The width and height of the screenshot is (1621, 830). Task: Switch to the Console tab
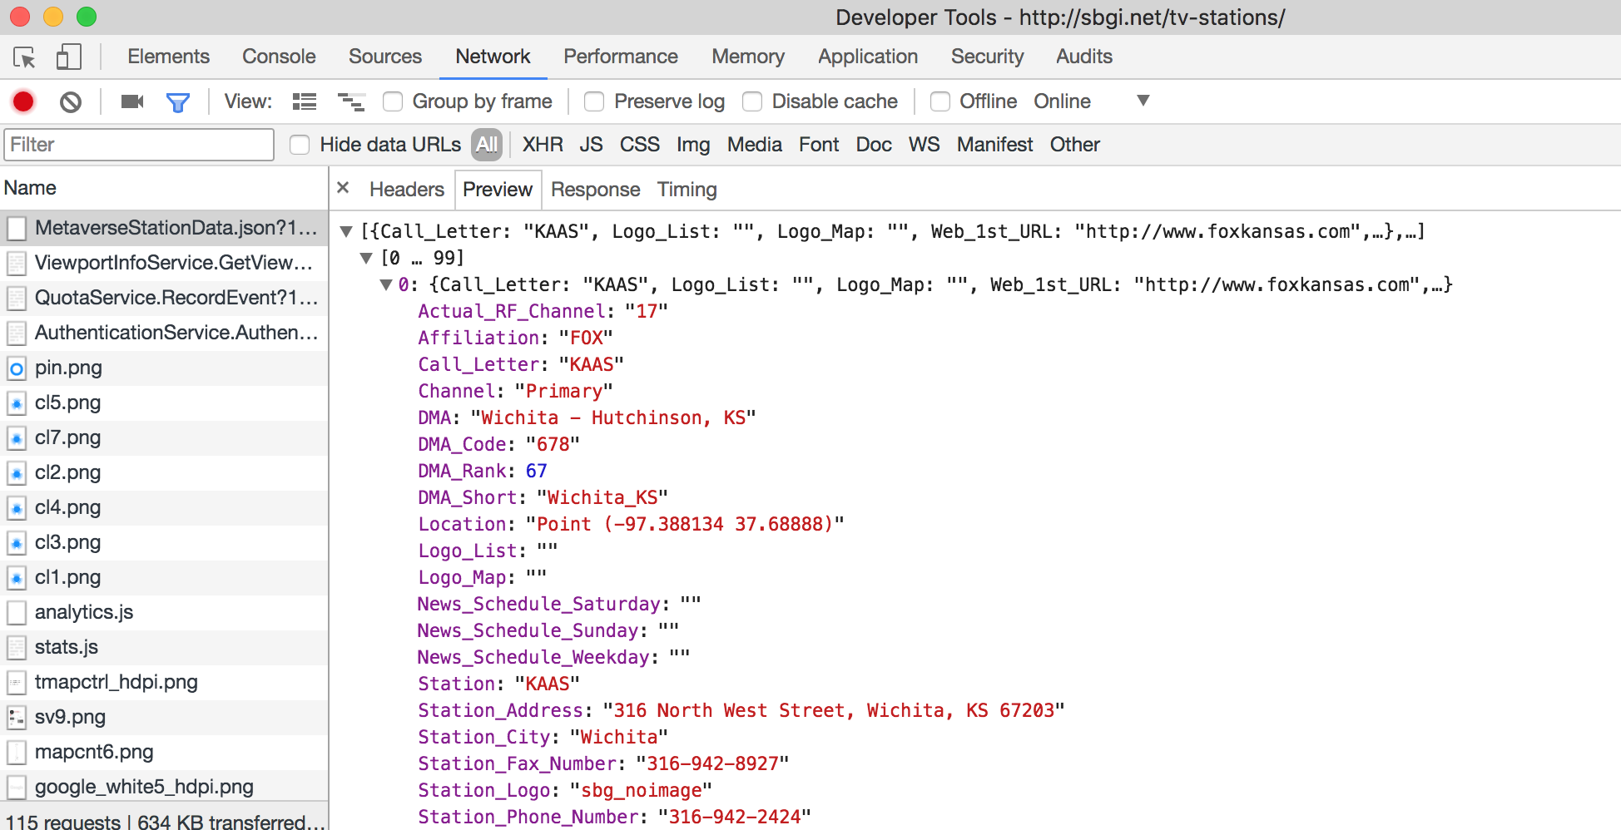279,57
